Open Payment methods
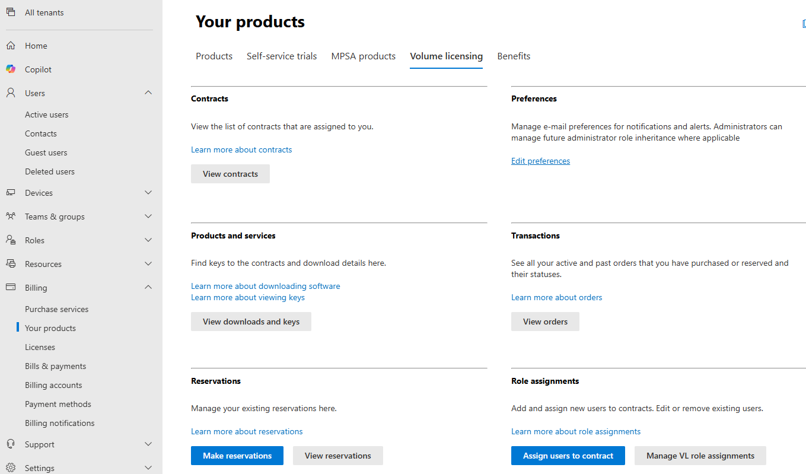Viewport: 806px width, 474px height. pyautogui.click(x=58, y=404)
